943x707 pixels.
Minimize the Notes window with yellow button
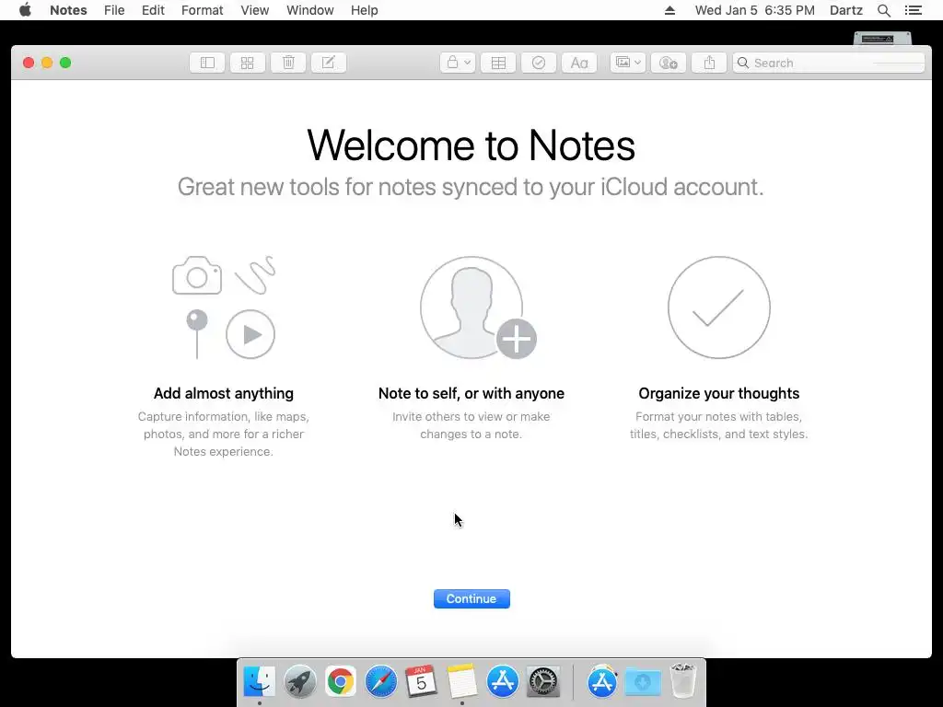(47, 63)
